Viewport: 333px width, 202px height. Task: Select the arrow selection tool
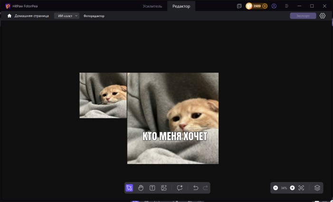[x=129, y=188]
